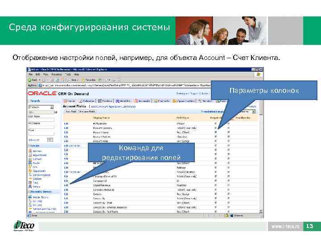Click the Last Name search input field
The image size is (321, 240).
pos(41,120)
